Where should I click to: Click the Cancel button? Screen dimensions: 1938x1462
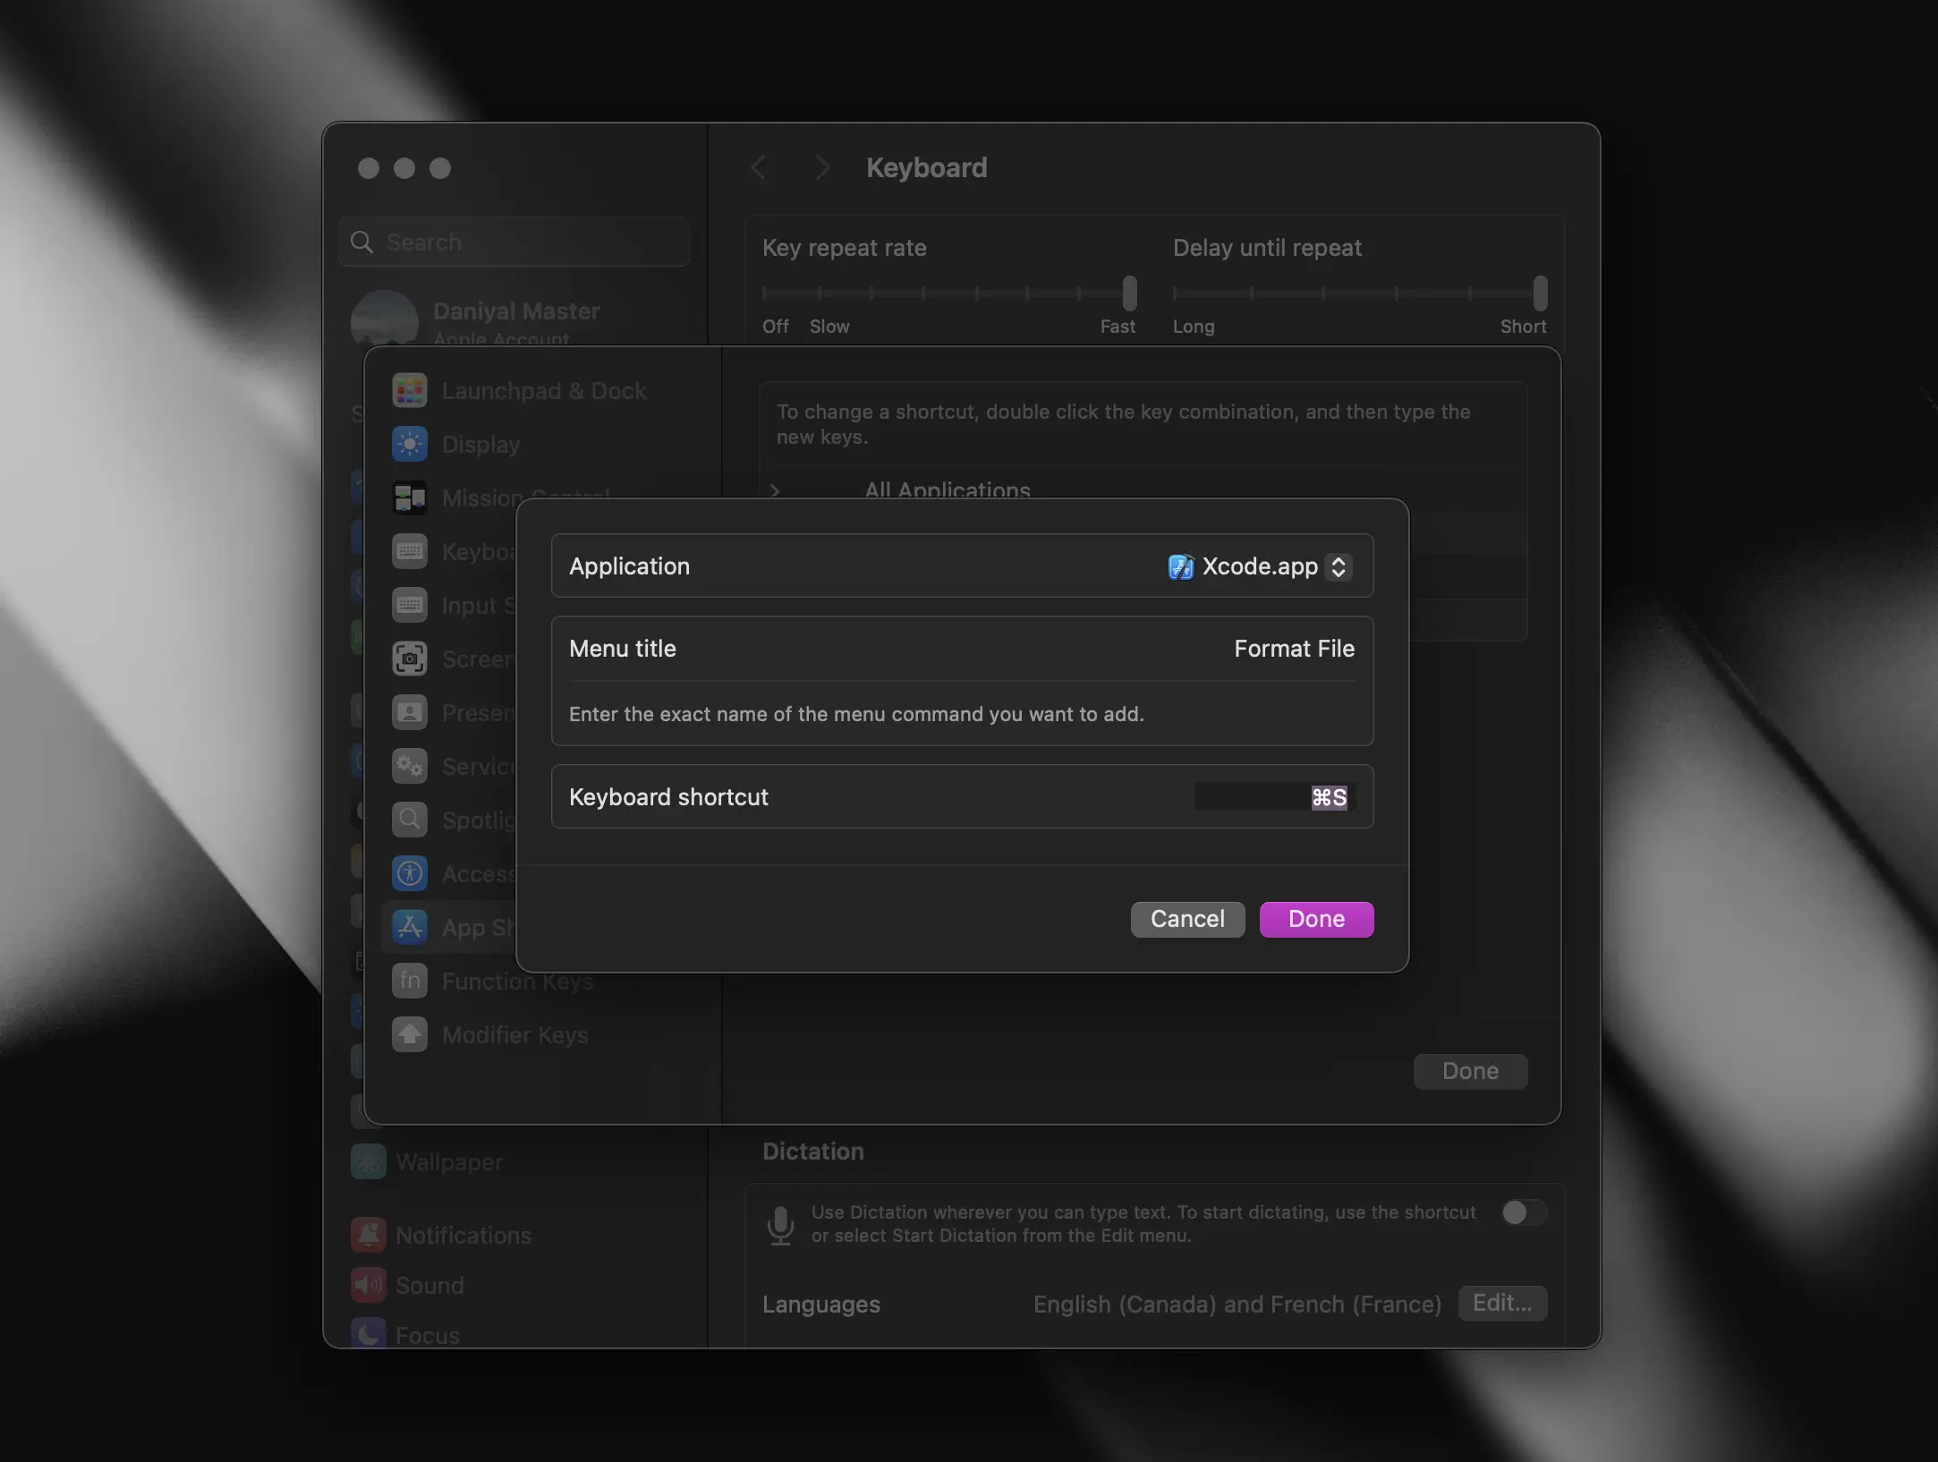1186,919
